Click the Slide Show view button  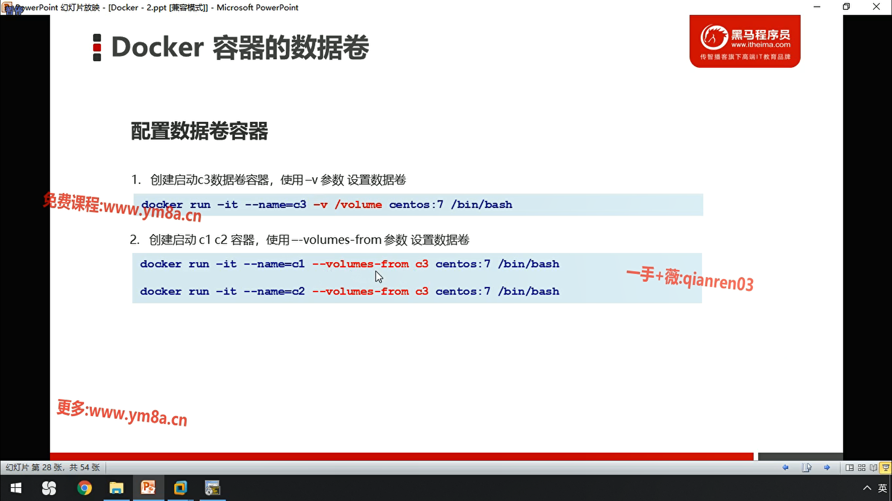885,468
